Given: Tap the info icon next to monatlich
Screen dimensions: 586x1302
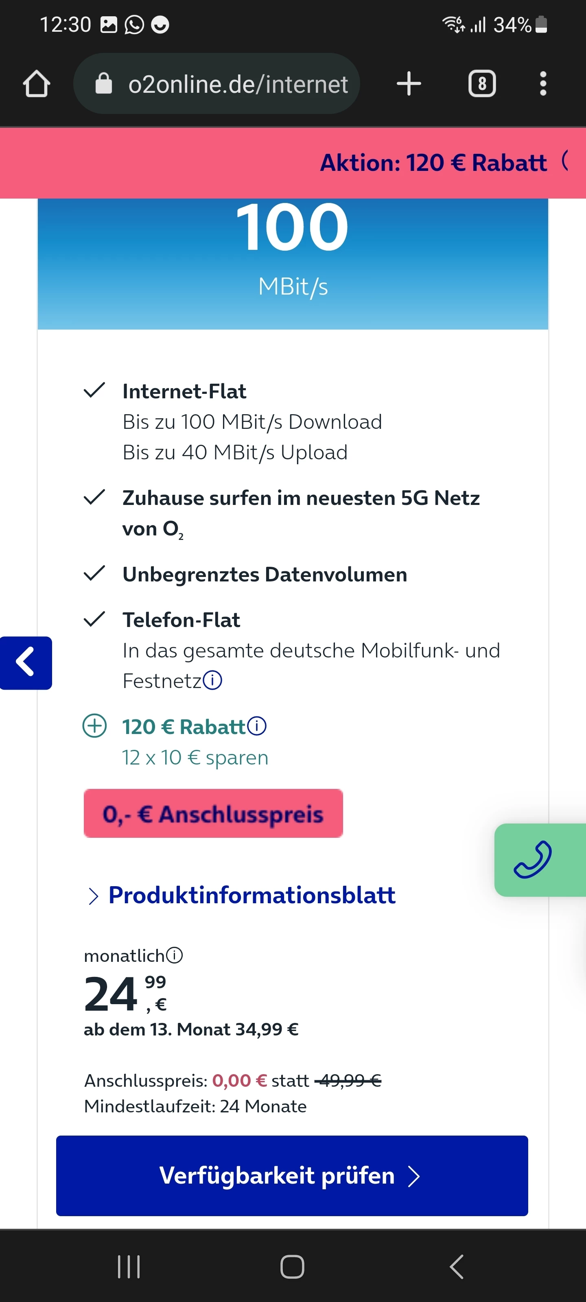Looking at the screenshot, I should tap(175, 955).
